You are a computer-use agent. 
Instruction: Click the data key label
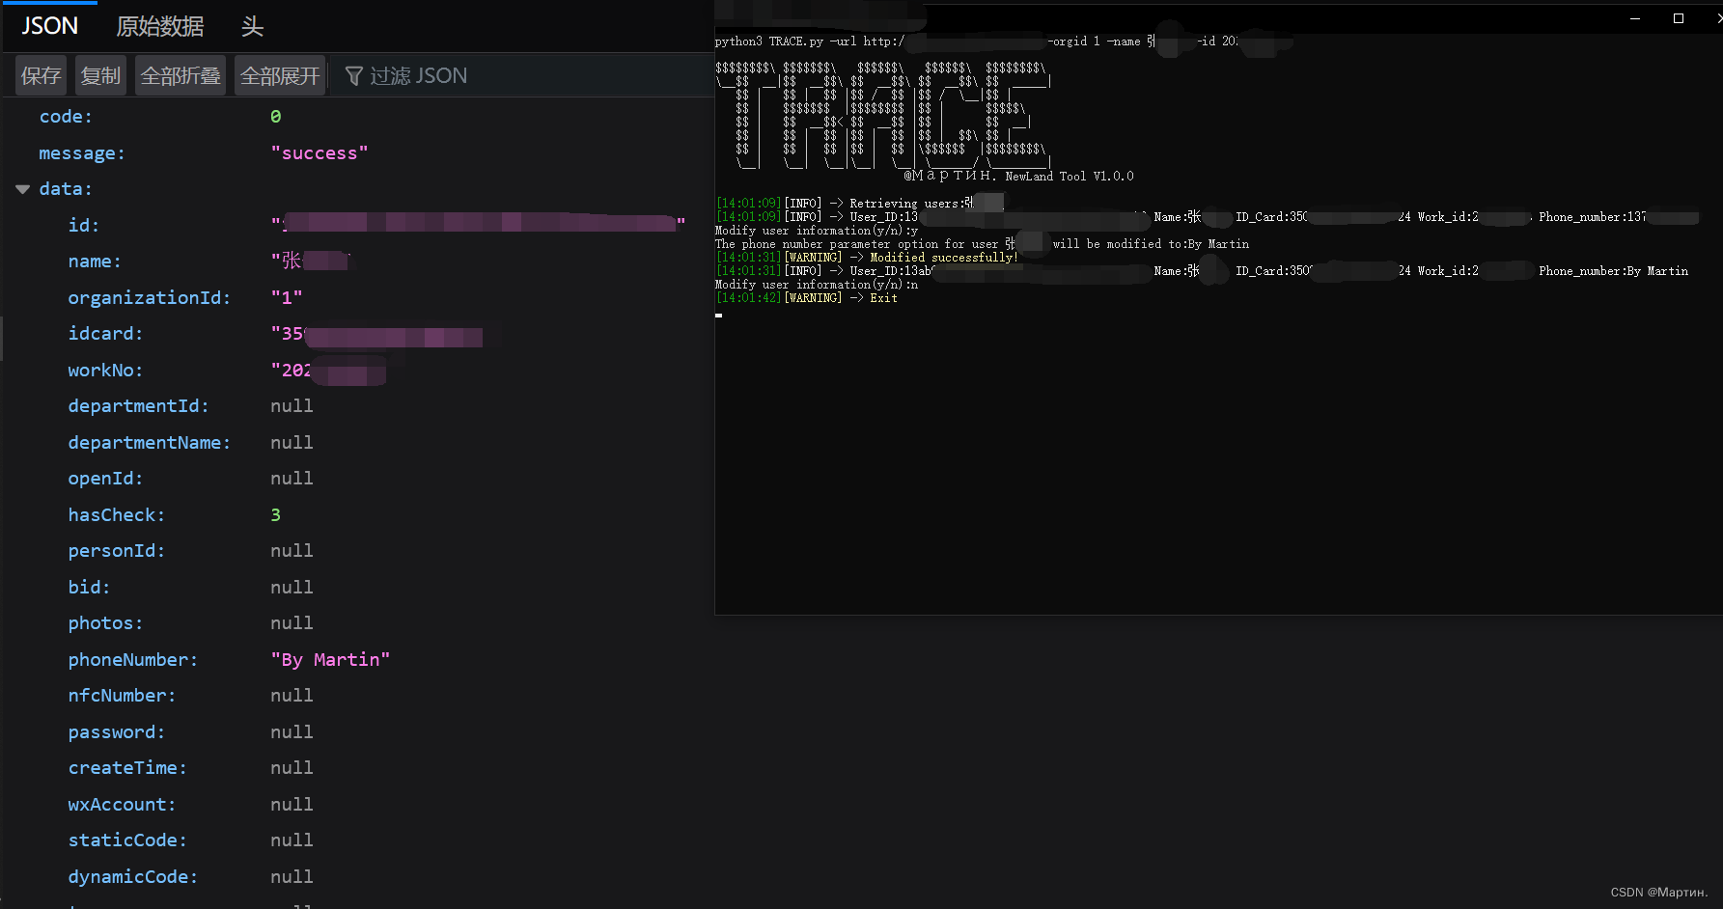point(66,189)
